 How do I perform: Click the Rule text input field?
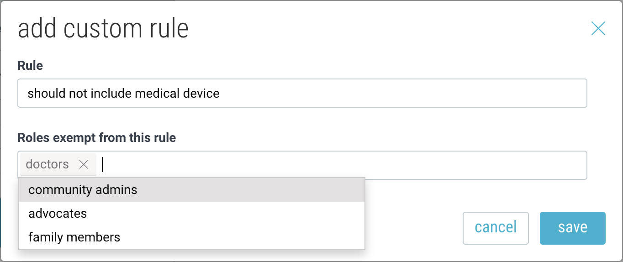pos(302,94)
